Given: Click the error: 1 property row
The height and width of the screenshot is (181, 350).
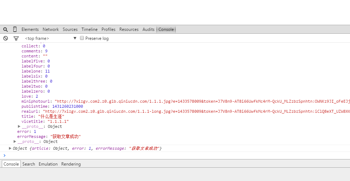Looking at the screenshot, I should point(27,131).
